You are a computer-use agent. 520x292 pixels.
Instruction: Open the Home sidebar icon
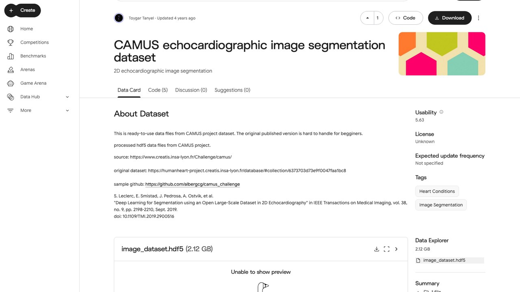(11, 29)
